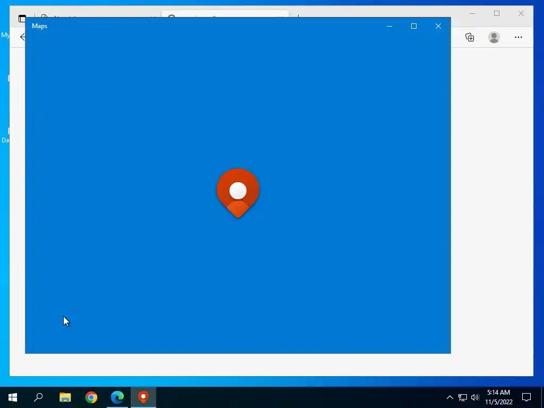Close the Maps window
The height and width of the screenshot is (408, 544).
click(x=438, y=26)
